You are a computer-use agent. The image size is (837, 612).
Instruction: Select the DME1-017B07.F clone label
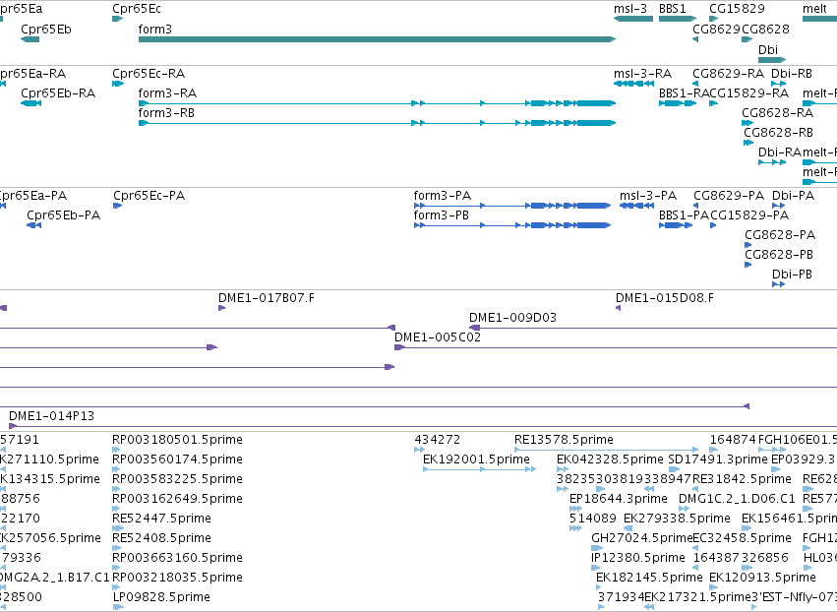pos(267,298)
